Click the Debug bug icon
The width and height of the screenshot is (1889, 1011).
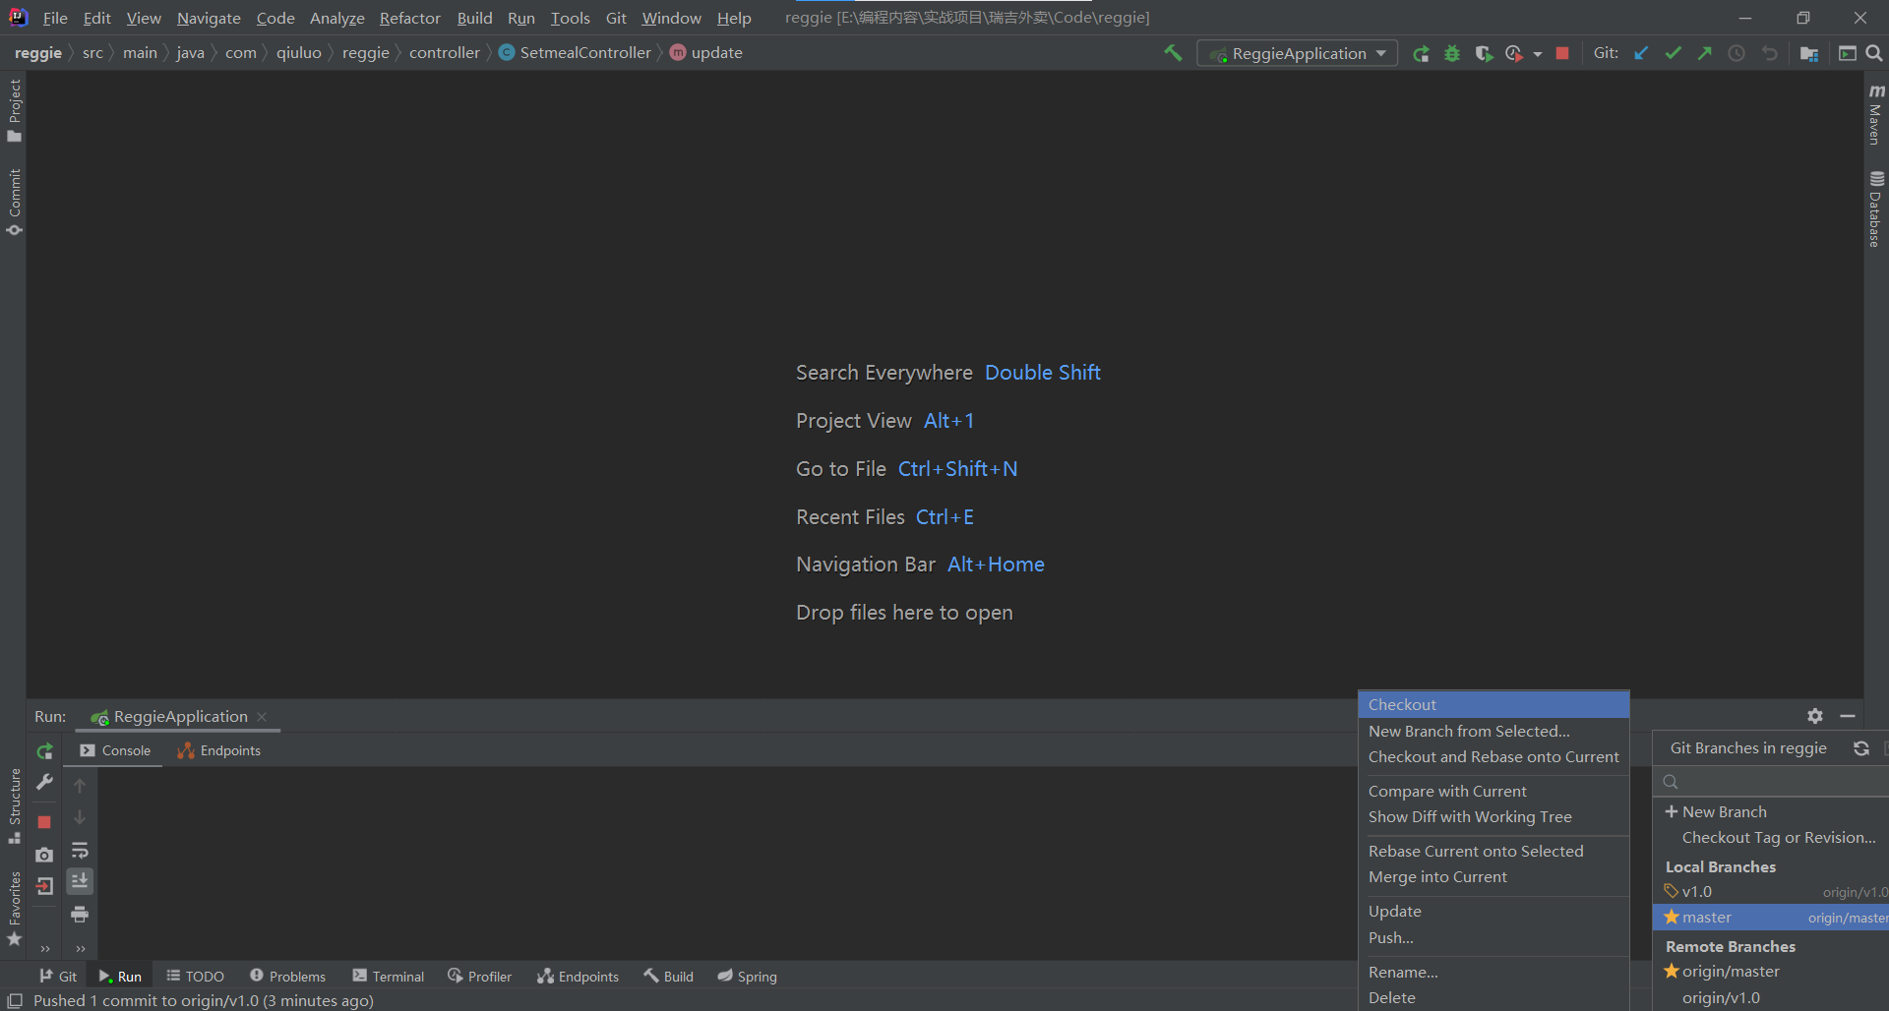point(1452,53)
